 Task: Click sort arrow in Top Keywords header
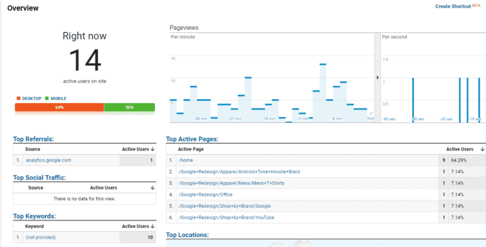pos(153,226)
